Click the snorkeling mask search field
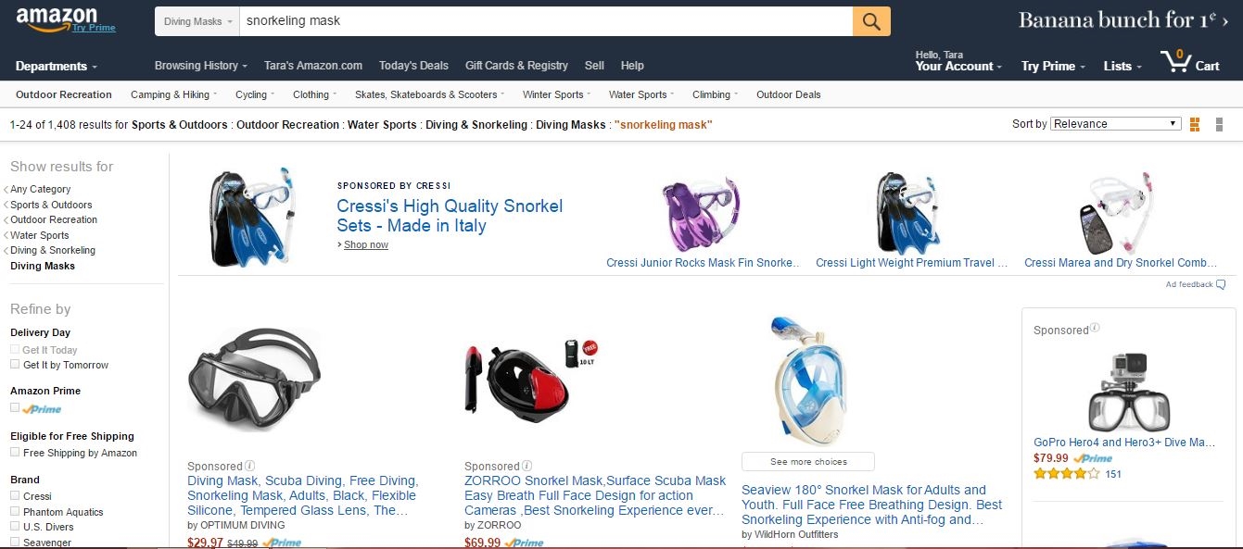Viewport: 1243px width, 549px height. (x=545, y=21)
